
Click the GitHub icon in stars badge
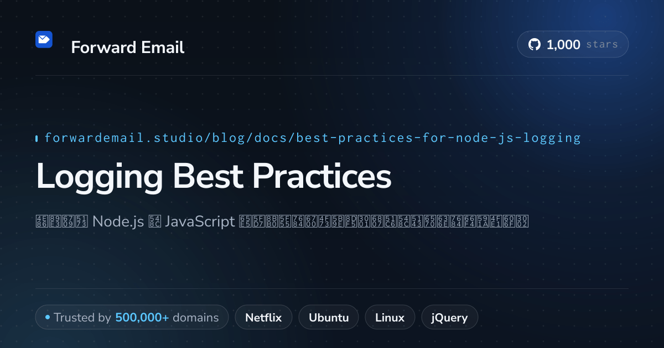coord(535,45)
